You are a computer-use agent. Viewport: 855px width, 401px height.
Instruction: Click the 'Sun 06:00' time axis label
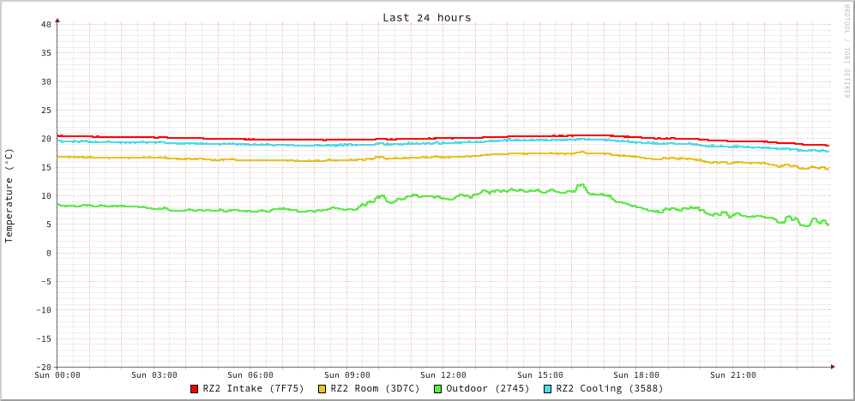pos(250,375)
